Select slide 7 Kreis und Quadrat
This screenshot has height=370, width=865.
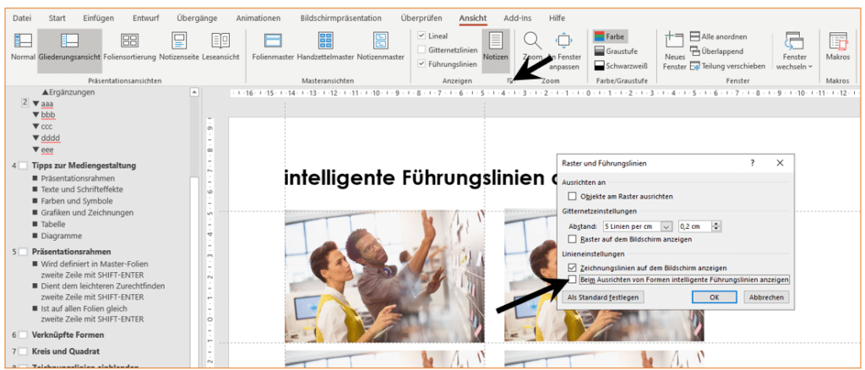66,351
